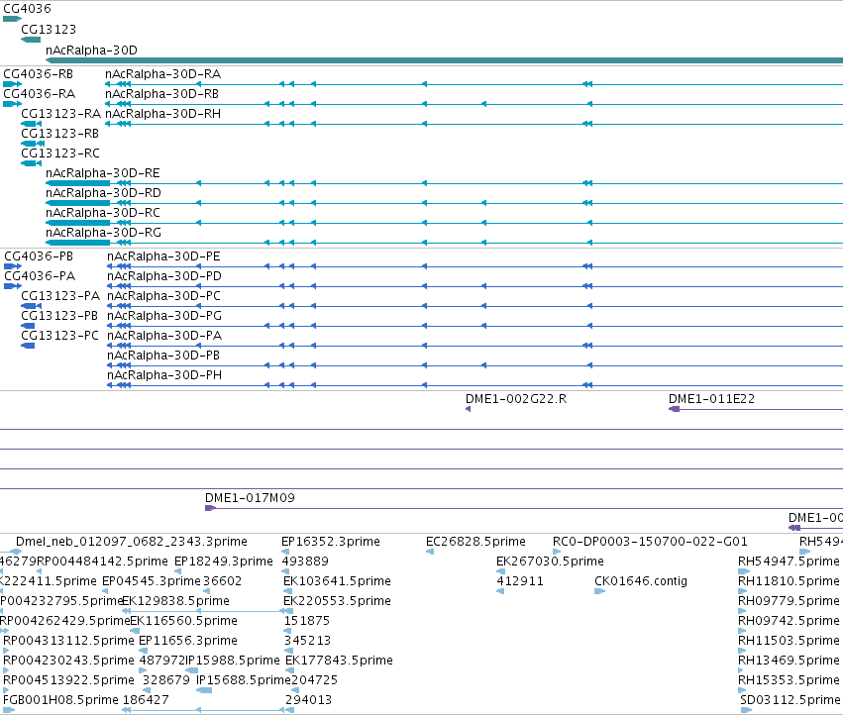Image resolution: width=843 pixels, height=715 pixels.
Task: Click the 493889 feature label
Action: [305, 562]
